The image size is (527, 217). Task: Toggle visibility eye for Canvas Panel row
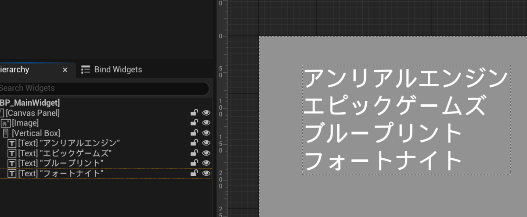point(206,113)
